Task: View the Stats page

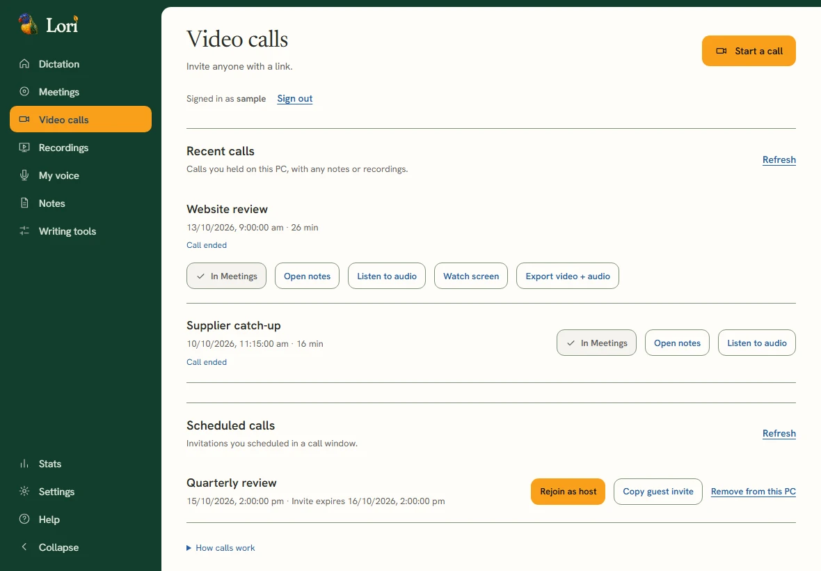Action: 81,464
